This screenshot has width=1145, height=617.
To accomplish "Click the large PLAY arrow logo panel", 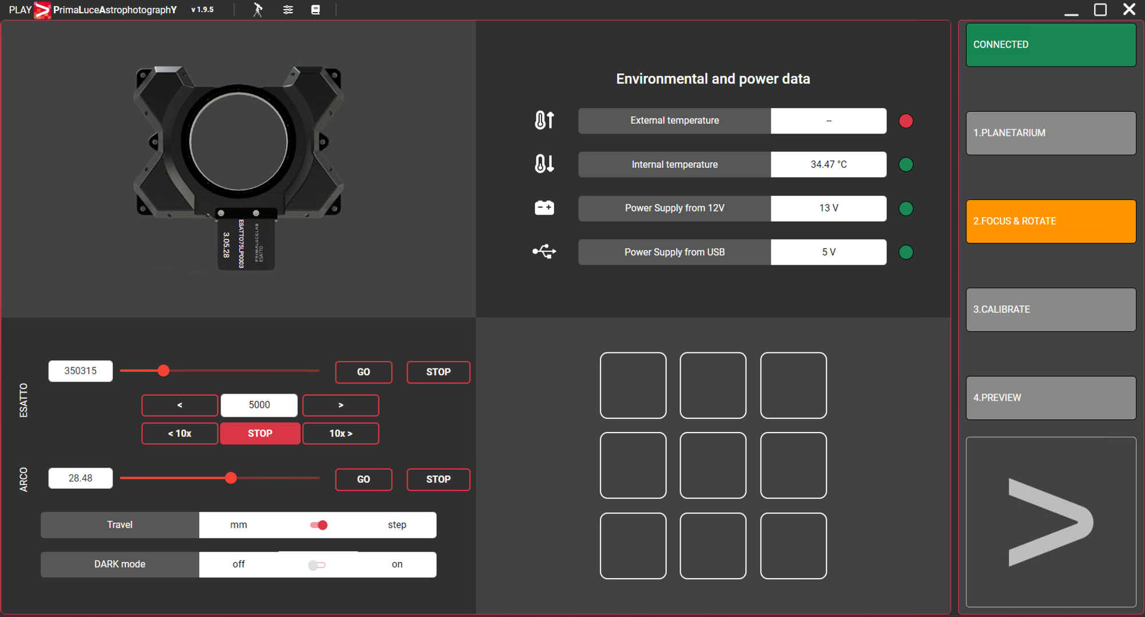I will [1051, 522].
